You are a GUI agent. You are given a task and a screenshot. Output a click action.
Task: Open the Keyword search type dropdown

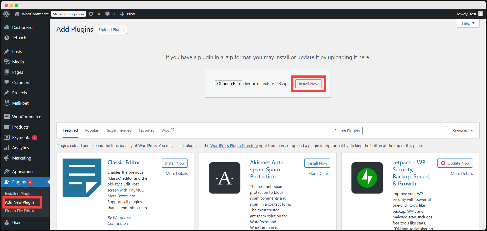pyautogui.click(x=463, y=131)
